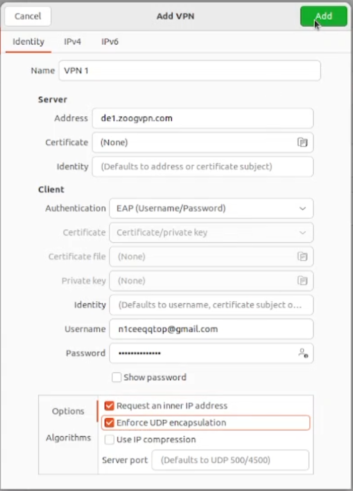
Task: Click the Add button to save VPN
Action: pyautogui.click(x=323, y=16)
